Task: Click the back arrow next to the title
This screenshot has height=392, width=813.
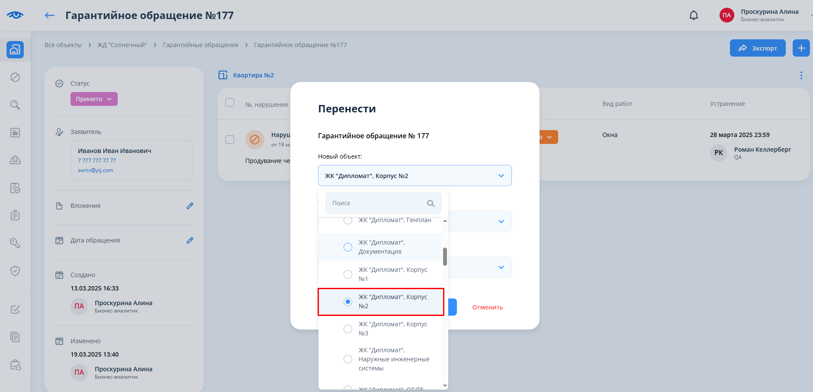Action: (x=50, y=16)
